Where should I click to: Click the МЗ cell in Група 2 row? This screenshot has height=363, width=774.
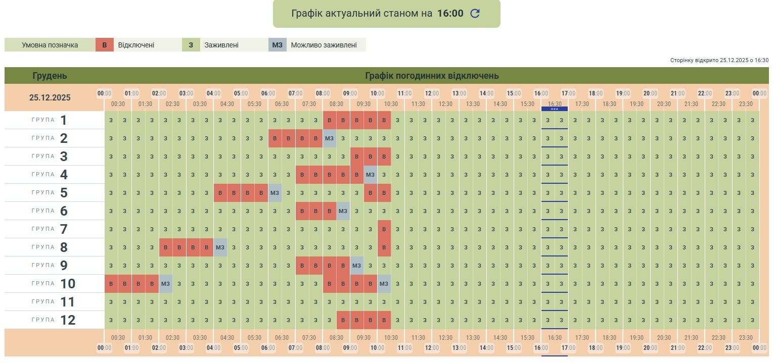[x=329, y=138]
